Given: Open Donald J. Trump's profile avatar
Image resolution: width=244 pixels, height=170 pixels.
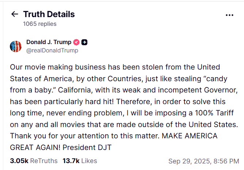Looking at the screenshot, I should click(16, 46).
